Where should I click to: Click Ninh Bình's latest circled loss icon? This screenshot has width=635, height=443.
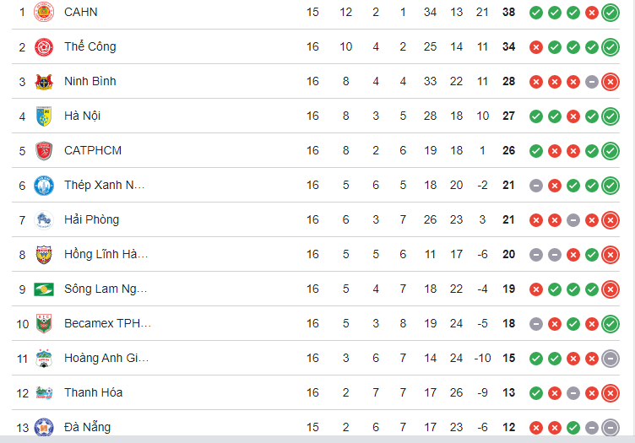(x=611, y=82)
